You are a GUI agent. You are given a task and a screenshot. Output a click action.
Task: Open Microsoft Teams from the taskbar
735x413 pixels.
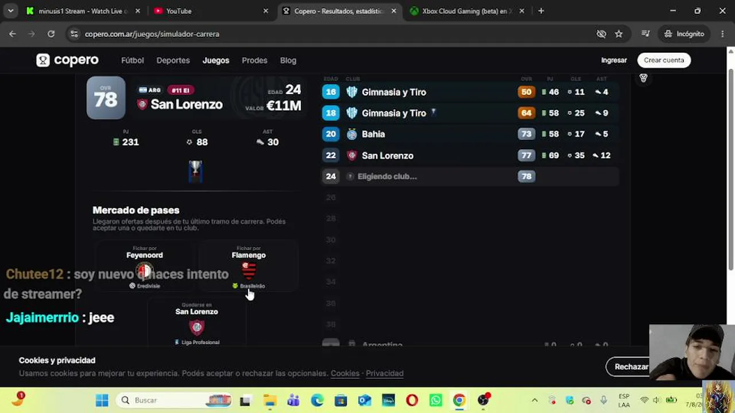pyautogui.click(x=293, y=400)
